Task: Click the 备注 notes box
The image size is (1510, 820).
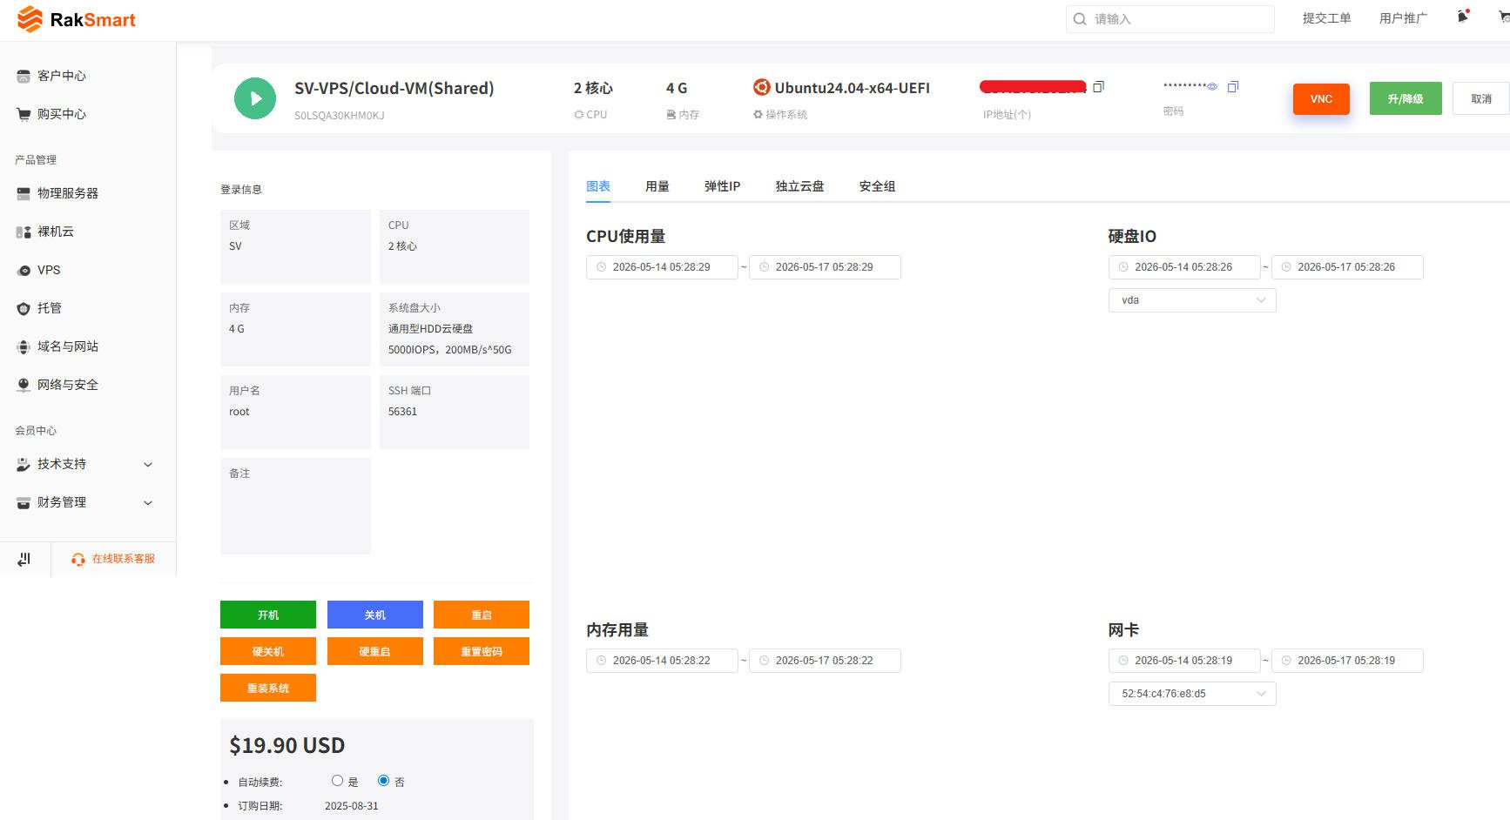Action: click(295, 506)
